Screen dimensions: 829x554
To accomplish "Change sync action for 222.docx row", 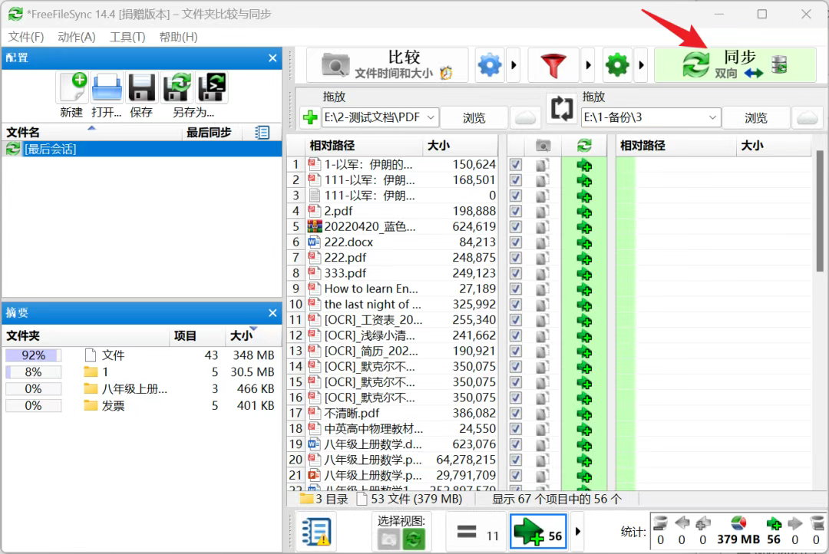I will coord(584,243).
